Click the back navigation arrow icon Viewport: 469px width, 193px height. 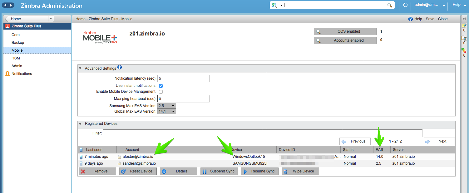(5, 5)
